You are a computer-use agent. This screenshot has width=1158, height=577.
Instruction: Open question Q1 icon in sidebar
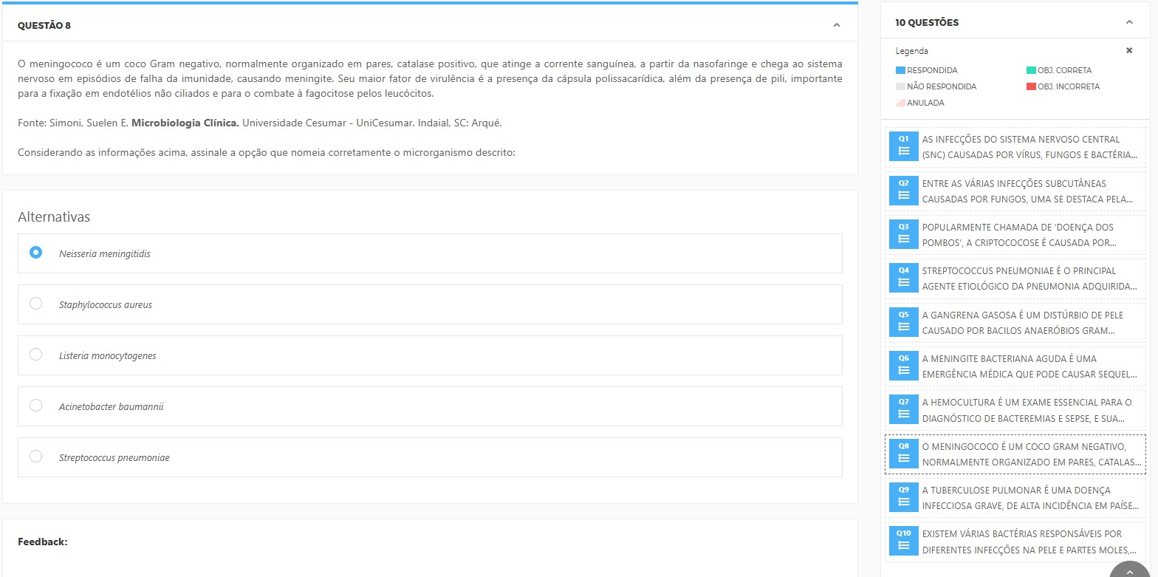(903, 146)
